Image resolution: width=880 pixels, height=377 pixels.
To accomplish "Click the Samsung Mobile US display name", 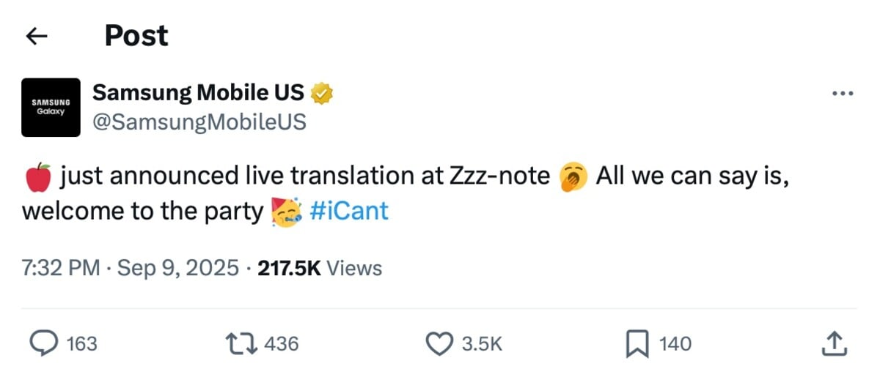I will (x=198, y=93).
